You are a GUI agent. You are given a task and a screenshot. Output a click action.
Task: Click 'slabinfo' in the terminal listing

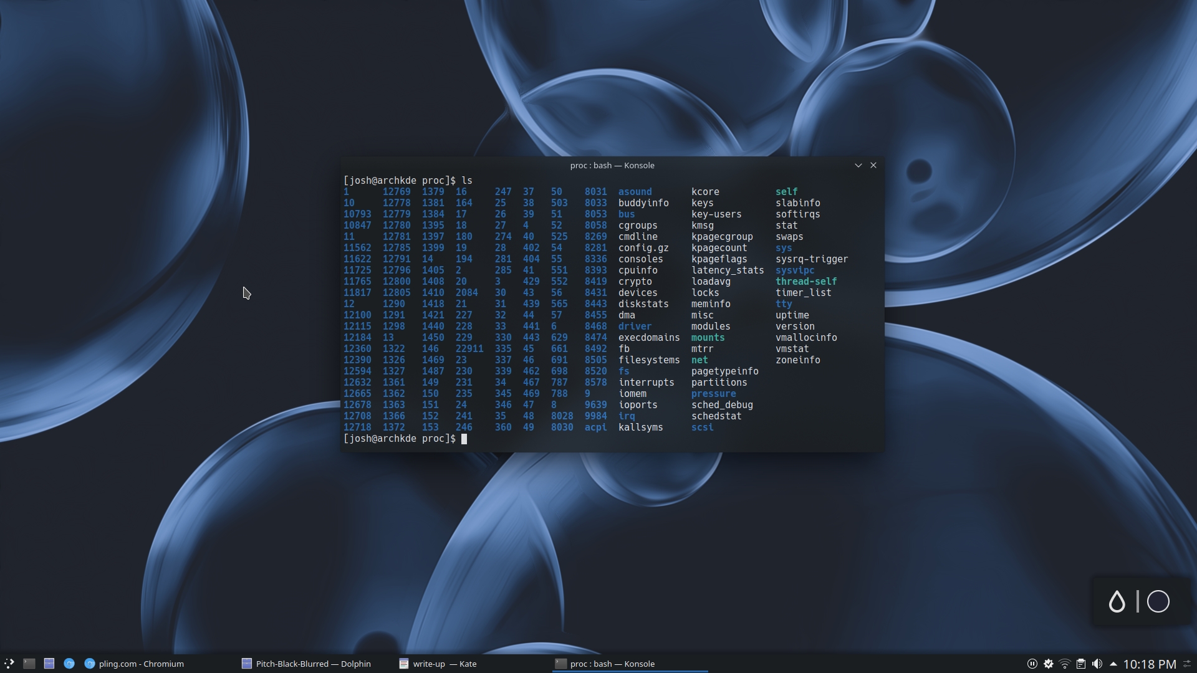797,203
